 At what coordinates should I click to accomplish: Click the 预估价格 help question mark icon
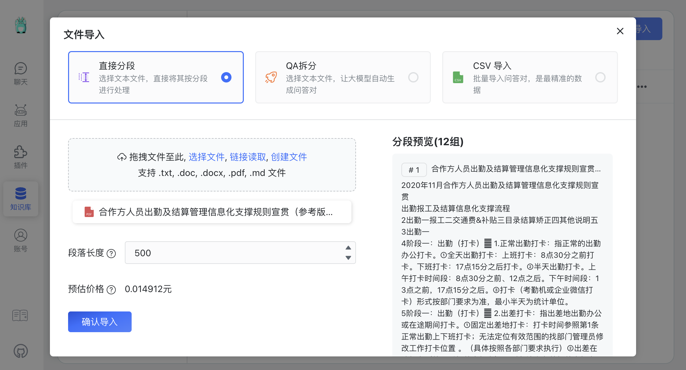tap(111, 290)
